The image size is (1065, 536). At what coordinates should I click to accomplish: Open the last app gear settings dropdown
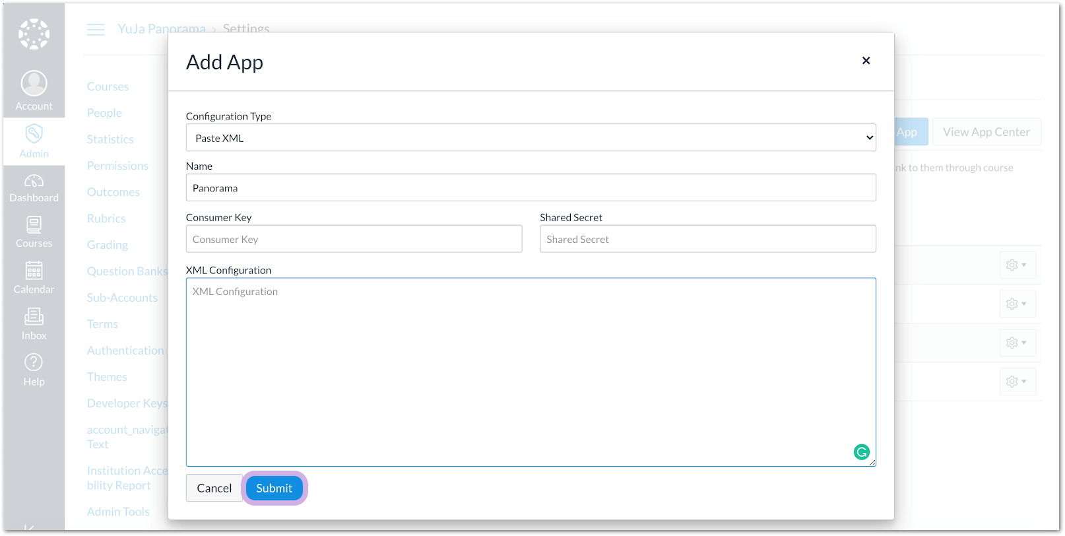coord(1016,382)
